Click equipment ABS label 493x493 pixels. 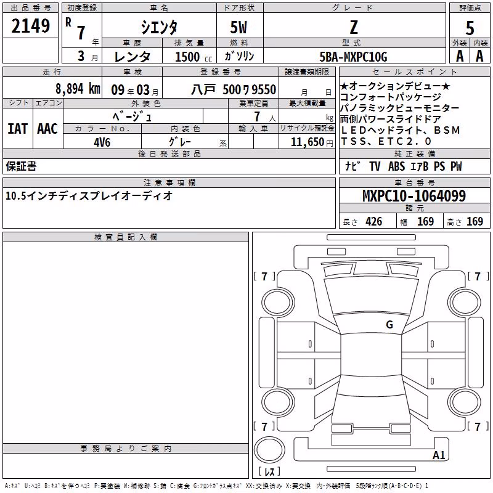point(396,166)
